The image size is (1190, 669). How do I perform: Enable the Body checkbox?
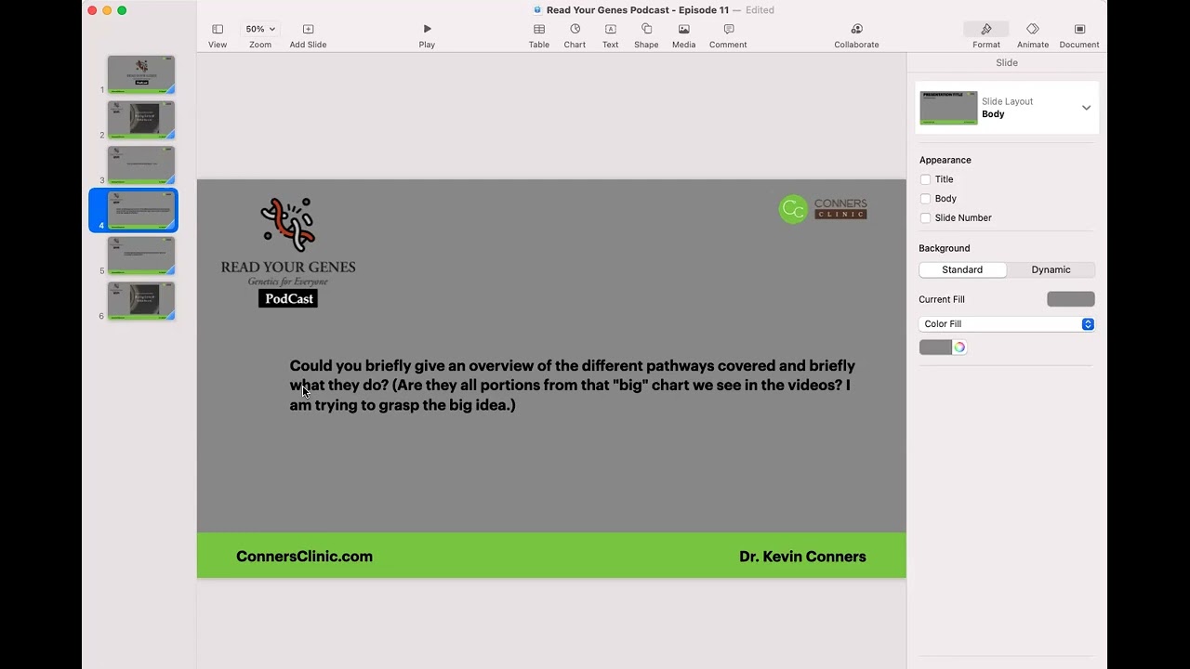[x=925, y=199]
